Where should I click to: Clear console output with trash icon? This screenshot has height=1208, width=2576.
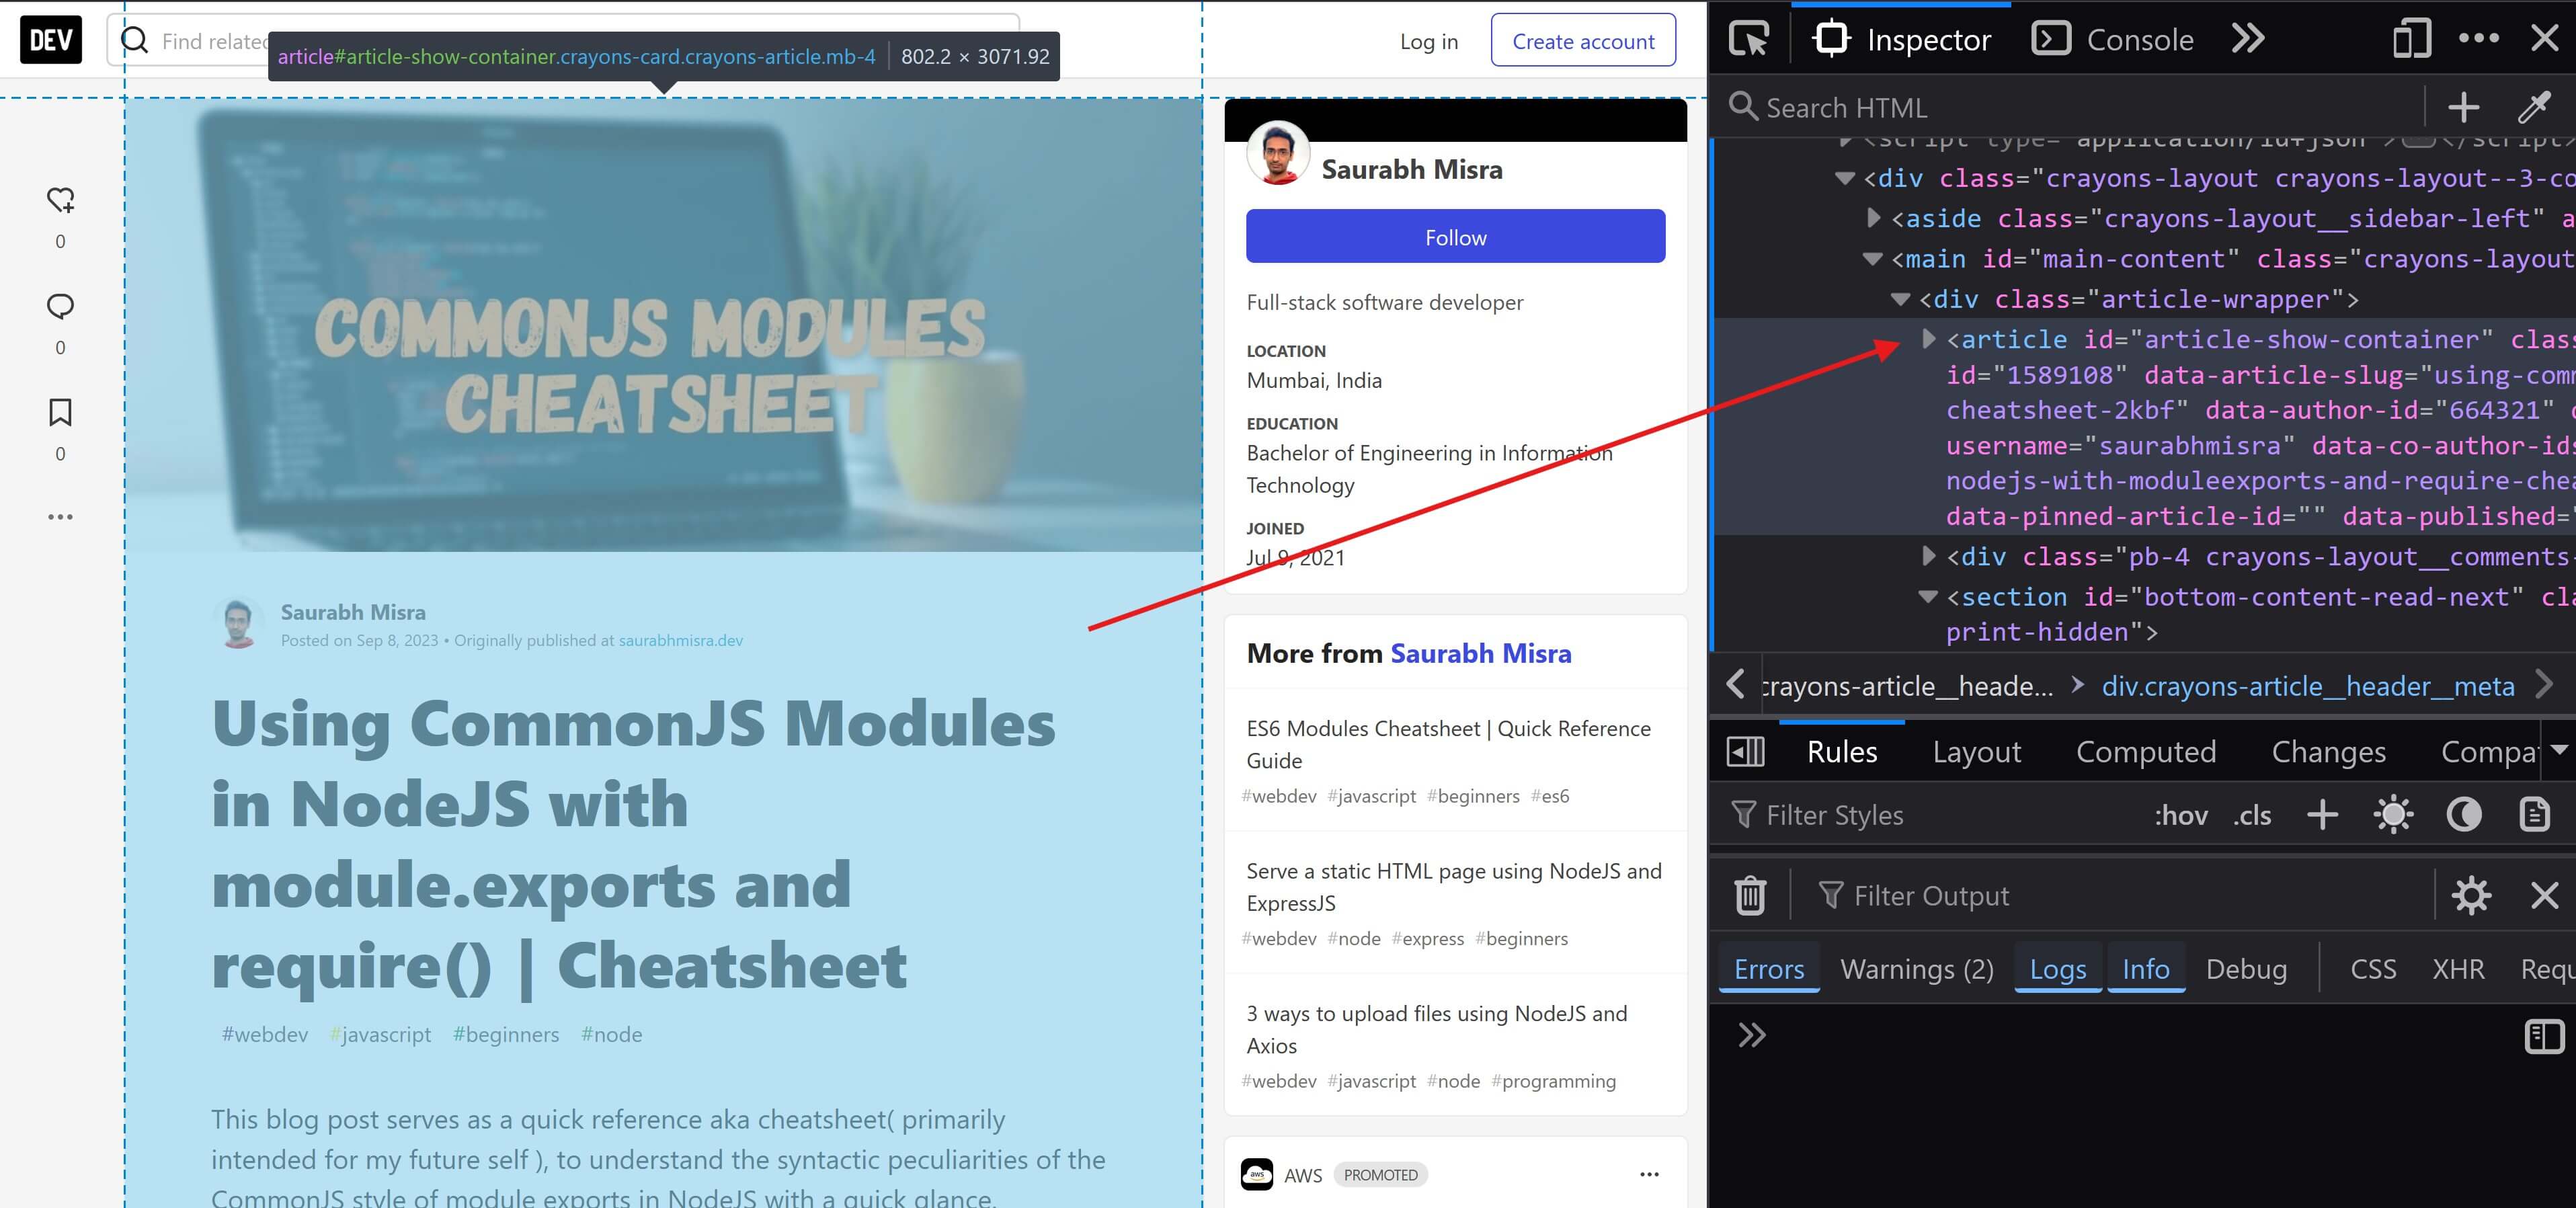[x=1750, y=895]
